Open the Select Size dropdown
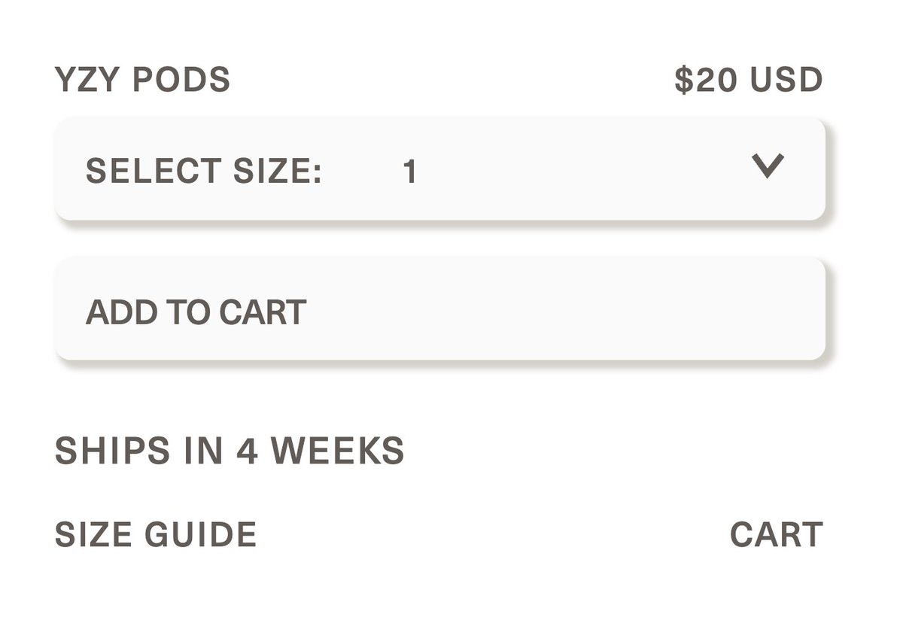903x620 pixels. coord(439,169)
